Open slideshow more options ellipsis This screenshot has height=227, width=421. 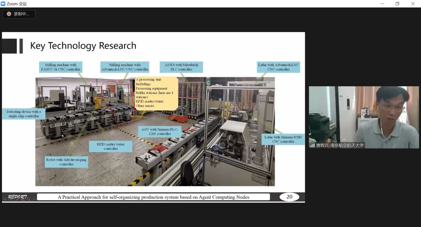[x=35, y=200]
